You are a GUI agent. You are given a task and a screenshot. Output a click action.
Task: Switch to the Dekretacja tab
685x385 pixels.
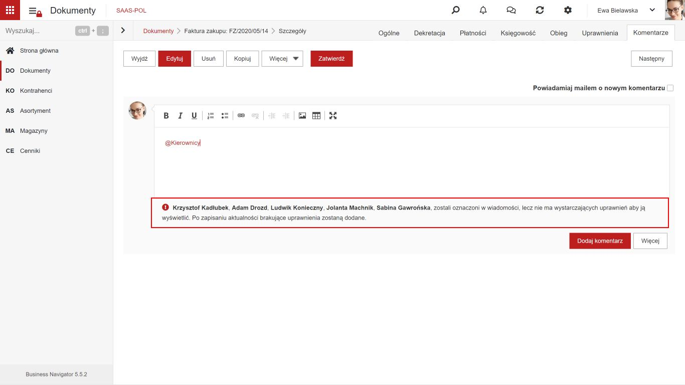pos(430,33)
